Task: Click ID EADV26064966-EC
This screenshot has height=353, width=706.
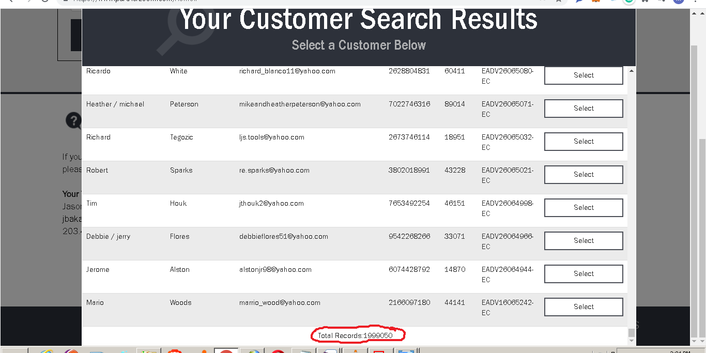Action: [x=508, y=241]
